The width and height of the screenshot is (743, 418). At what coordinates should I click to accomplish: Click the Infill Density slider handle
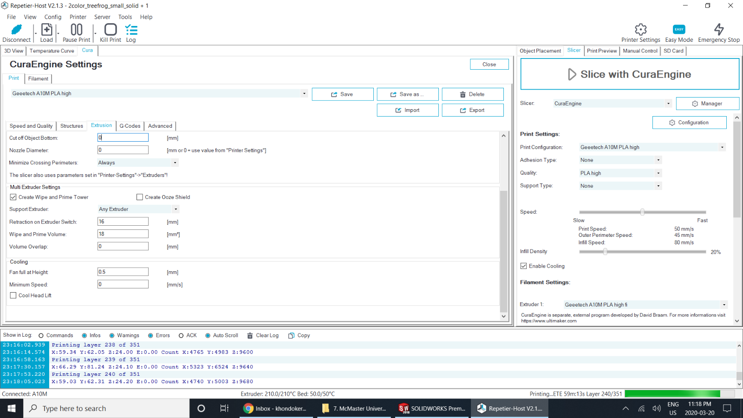(x=605, y=252)
